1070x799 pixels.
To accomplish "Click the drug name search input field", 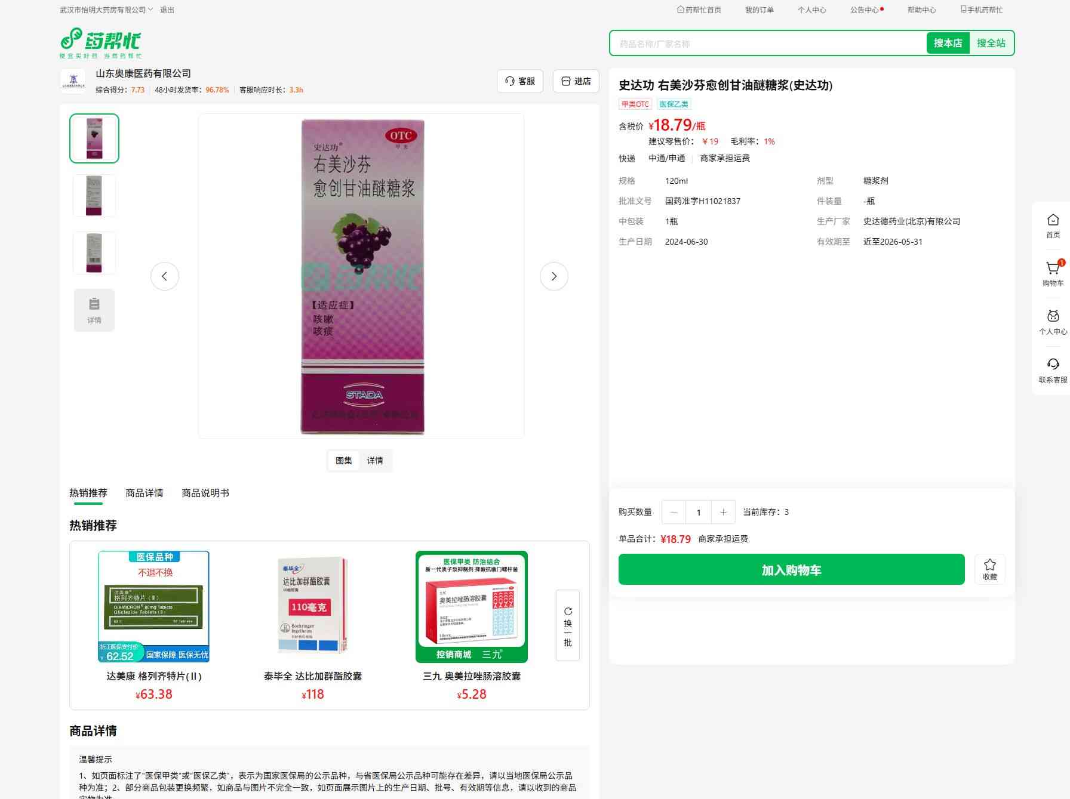I will coord(767,44).
